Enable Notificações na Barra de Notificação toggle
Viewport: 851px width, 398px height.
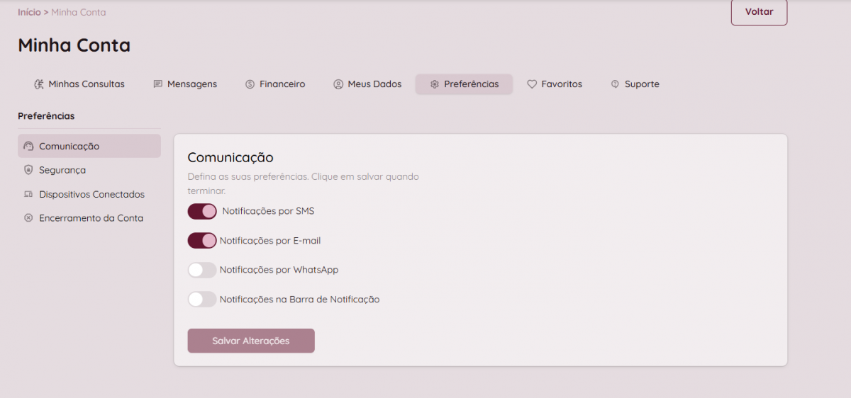pyautogui.click(x=202, y=300)
